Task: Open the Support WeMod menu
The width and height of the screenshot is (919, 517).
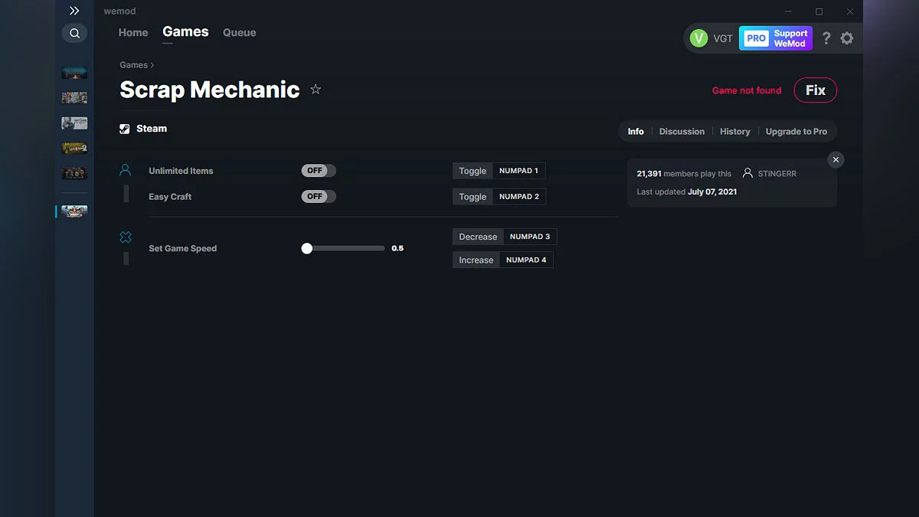Action: pyautogui.click(x=776, y=38)
